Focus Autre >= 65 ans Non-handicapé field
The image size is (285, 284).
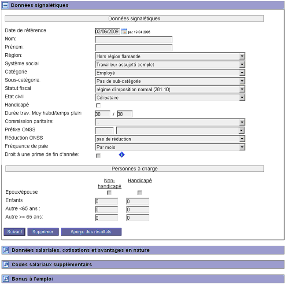pos(107,218)
